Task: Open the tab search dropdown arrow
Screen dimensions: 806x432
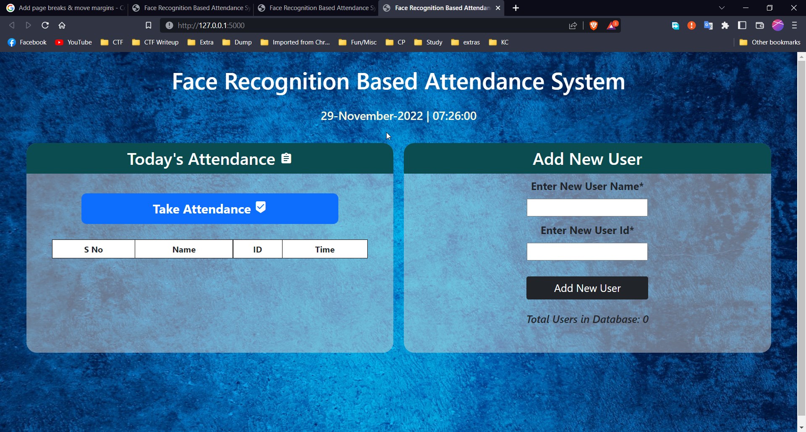Action: 722,8
